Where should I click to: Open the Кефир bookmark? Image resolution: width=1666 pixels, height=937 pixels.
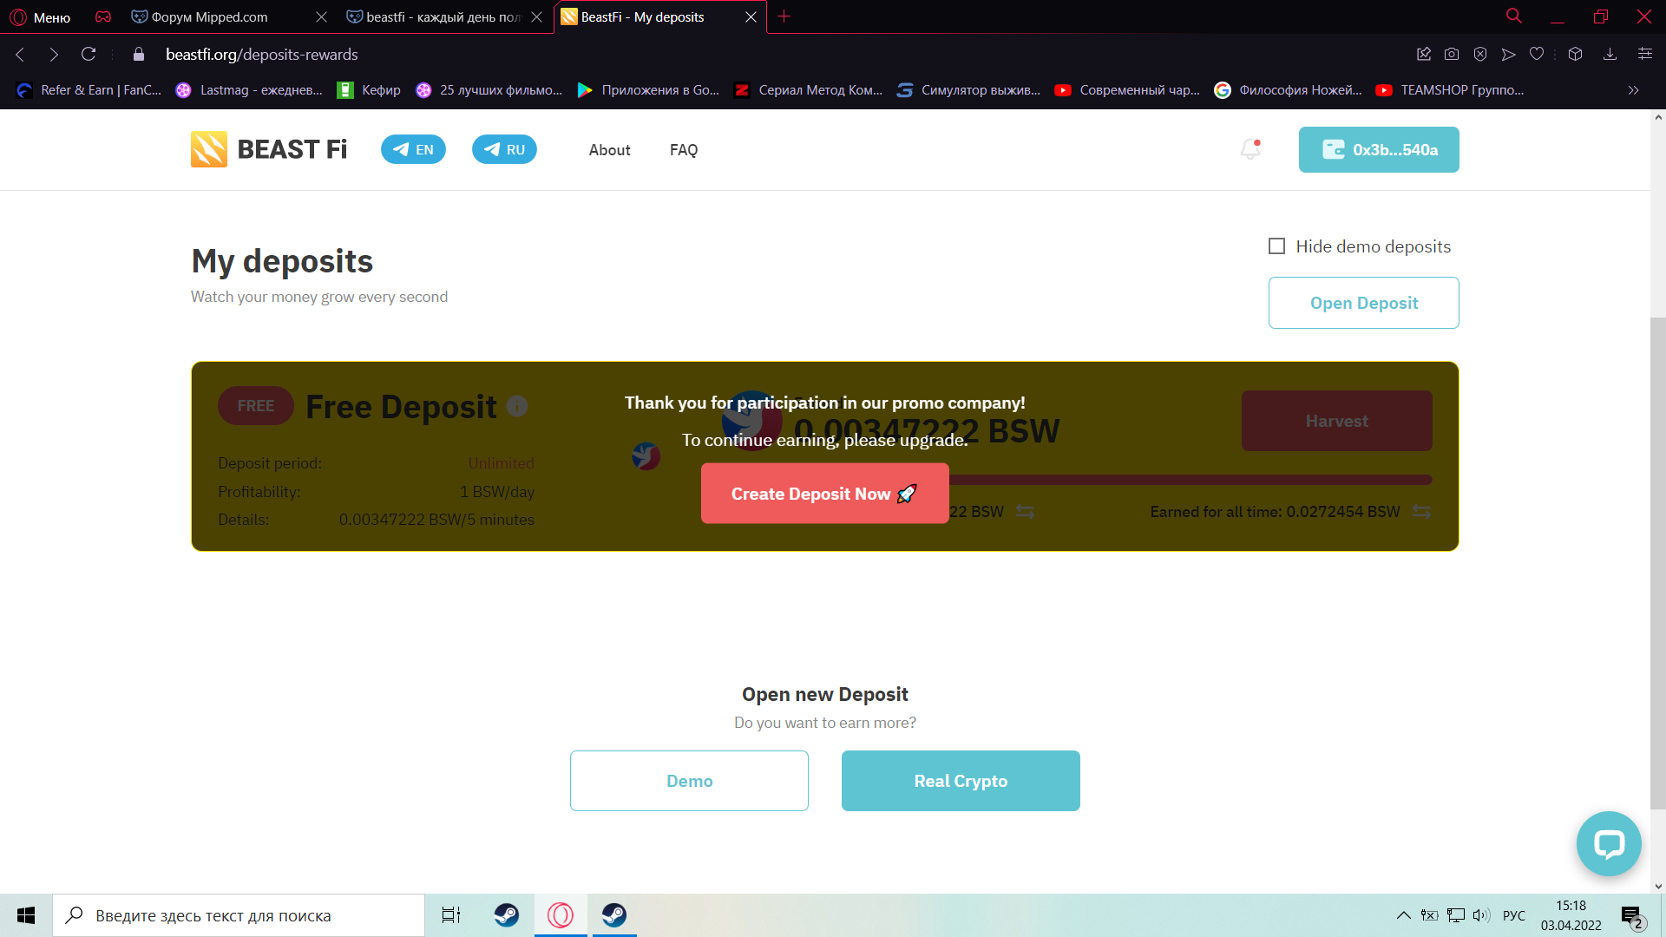click(370, 90)
